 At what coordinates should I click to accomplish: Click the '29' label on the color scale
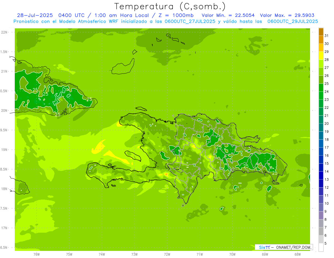[x=326, y=52]
